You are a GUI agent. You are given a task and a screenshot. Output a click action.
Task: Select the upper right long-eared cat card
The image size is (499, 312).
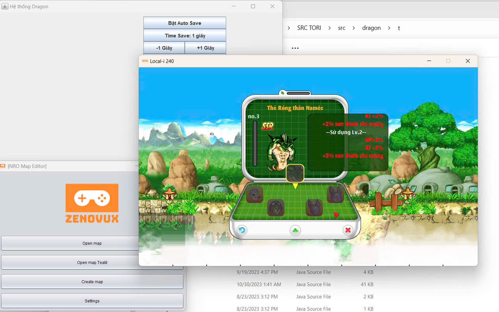coord(335,194)
